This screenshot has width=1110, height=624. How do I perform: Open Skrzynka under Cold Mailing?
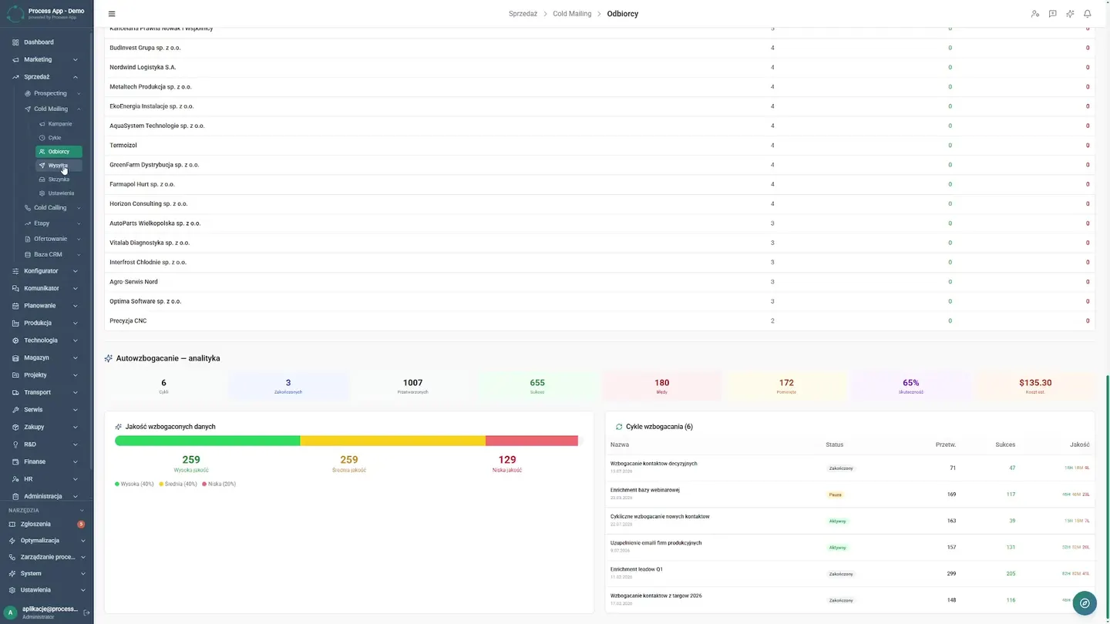click(x=59, y=179)
